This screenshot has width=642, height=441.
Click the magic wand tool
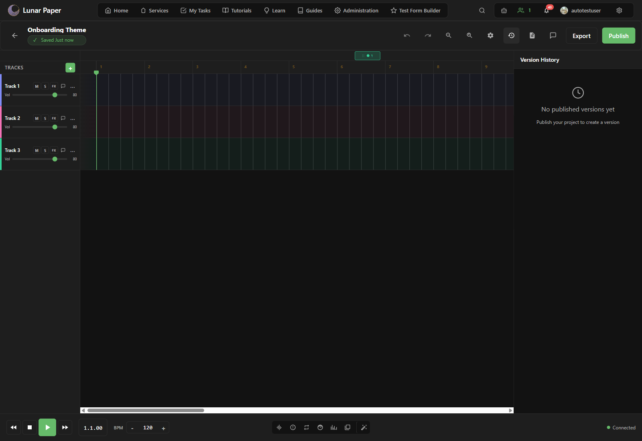[364, 427]
